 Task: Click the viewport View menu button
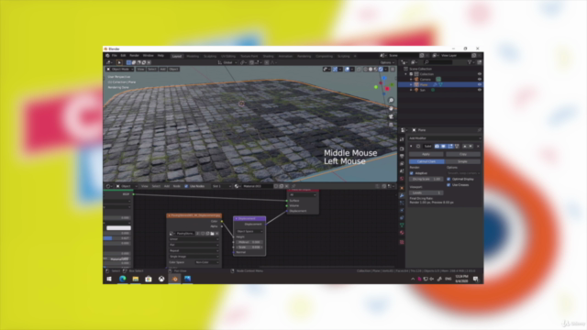pyautogui.click(x=140, y=70)
